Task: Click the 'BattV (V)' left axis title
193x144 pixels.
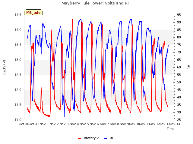Action: [x=4, y=67]
